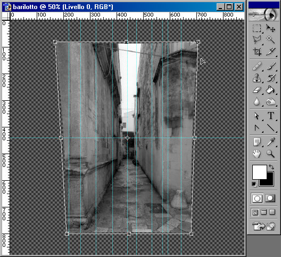Viewport: 281px width, 257px height.
Task: Select the Clone Stamp tool
Action: click(x=257, y=78)
